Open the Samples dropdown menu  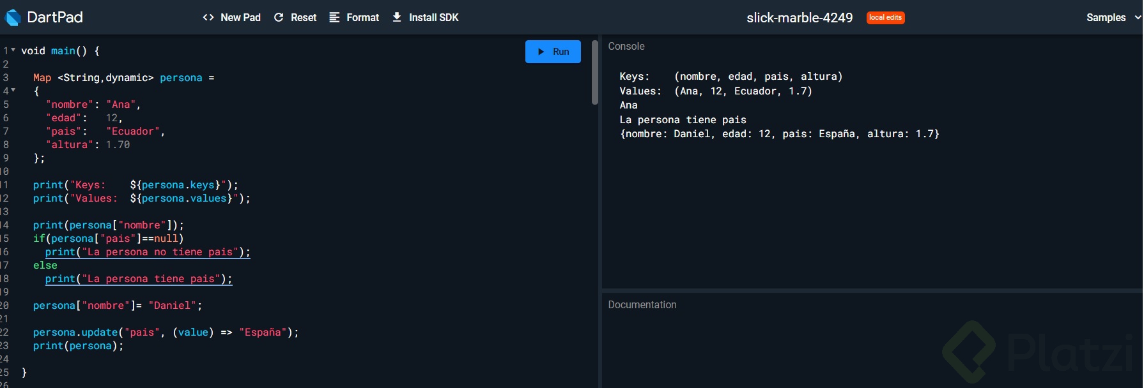[x=1113, y=17]
